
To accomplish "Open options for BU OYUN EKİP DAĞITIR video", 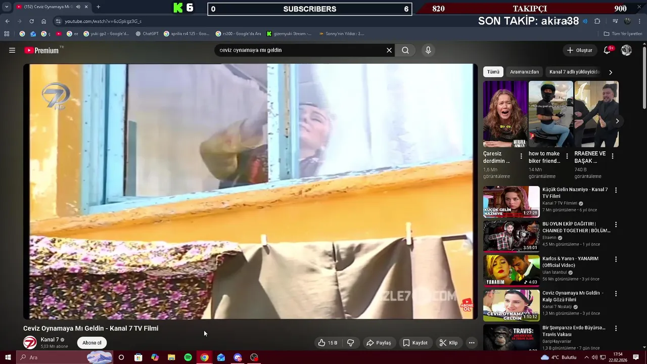I will (616, 224).
